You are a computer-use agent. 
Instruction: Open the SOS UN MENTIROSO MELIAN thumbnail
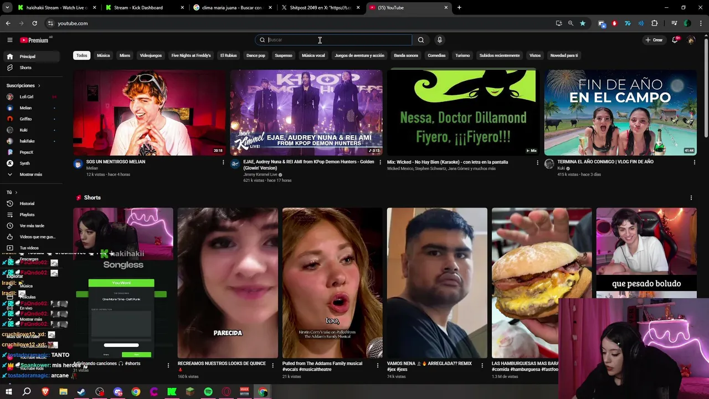click(149, 112)
